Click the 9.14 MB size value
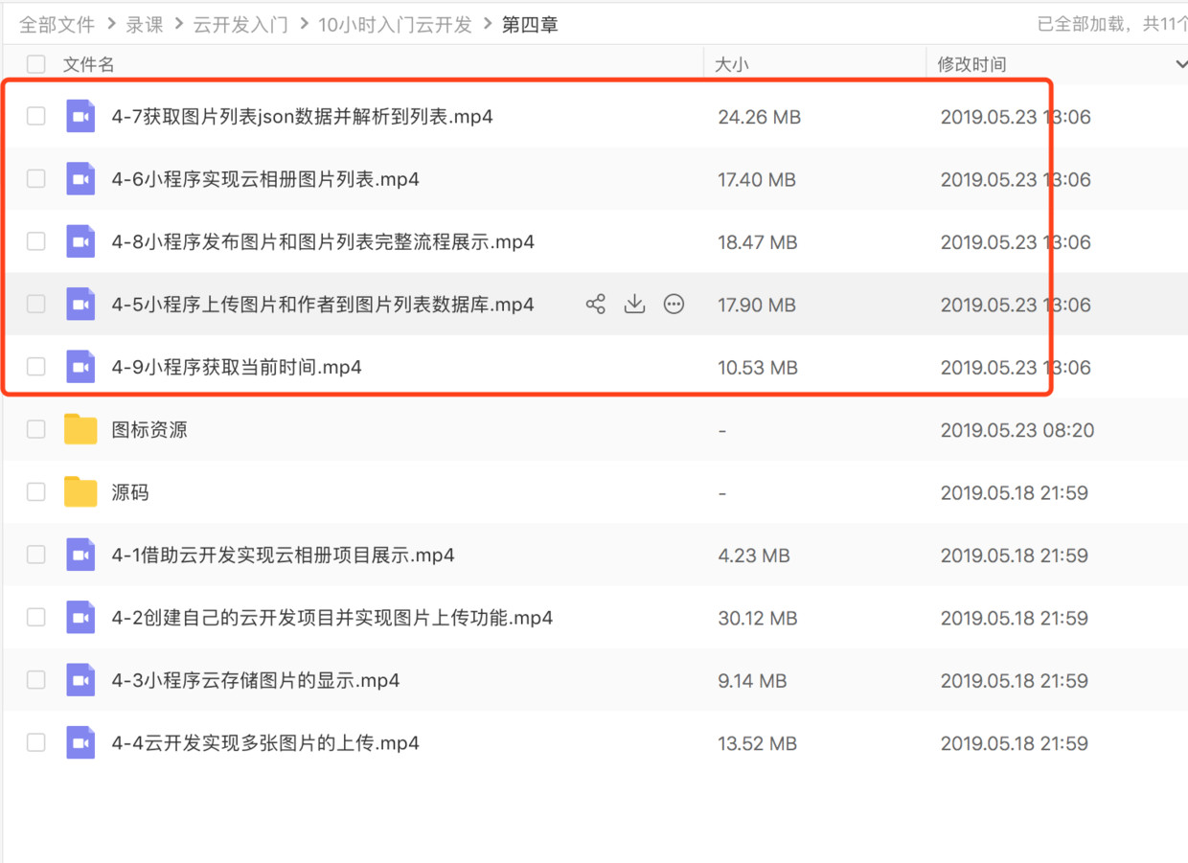Image resolution: width=1188 pixels, height=863 pixels. 752,680
